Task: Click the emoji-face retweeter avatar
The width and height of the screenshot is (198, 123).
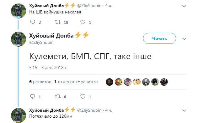Action: [137, 82]
